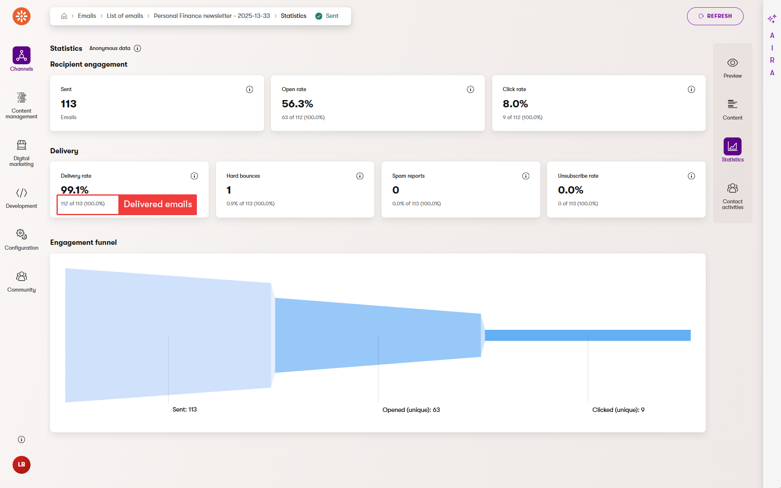781x488 pixels.
Task: Open the Emails breadcrumb link
Action: coord(87,16)
